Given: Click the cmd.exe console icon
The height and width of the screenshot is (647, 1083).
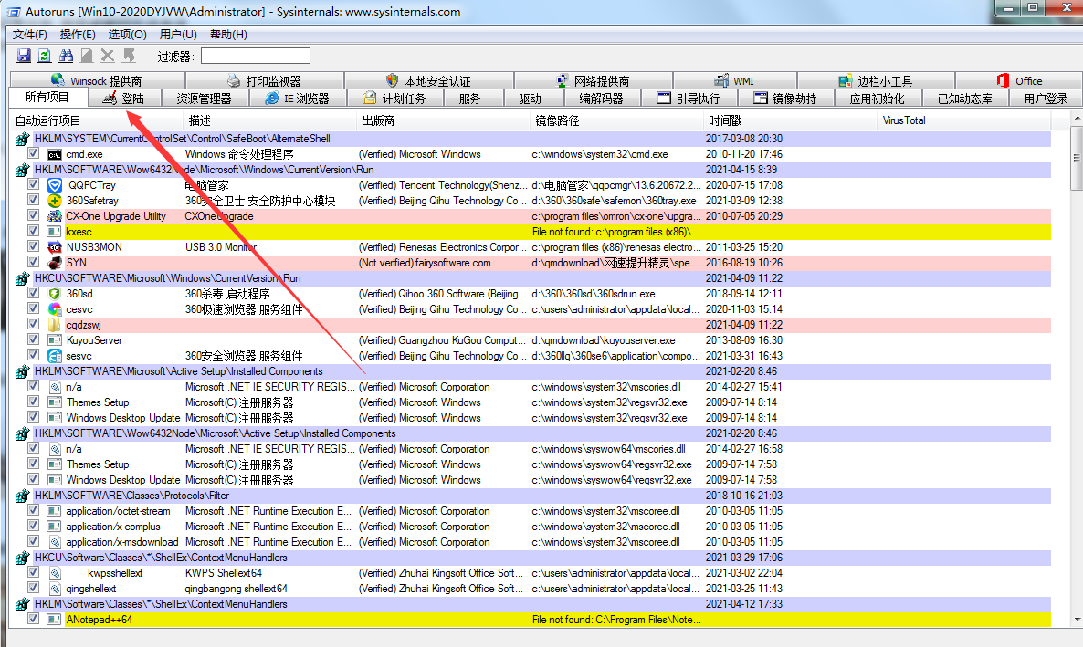Looking at the screenshot, I should (55, 154).
